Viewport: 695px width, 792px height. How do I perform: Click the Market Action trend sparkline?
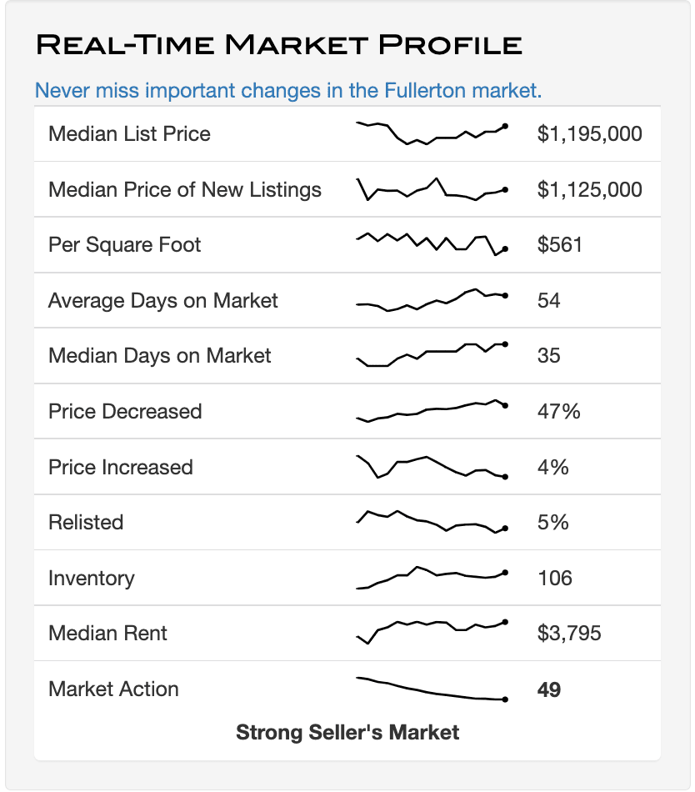pos(432,689)
